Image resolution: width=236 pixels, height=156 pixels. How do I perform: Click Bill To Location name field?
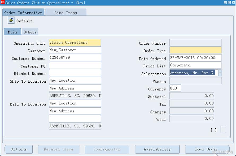75,103
